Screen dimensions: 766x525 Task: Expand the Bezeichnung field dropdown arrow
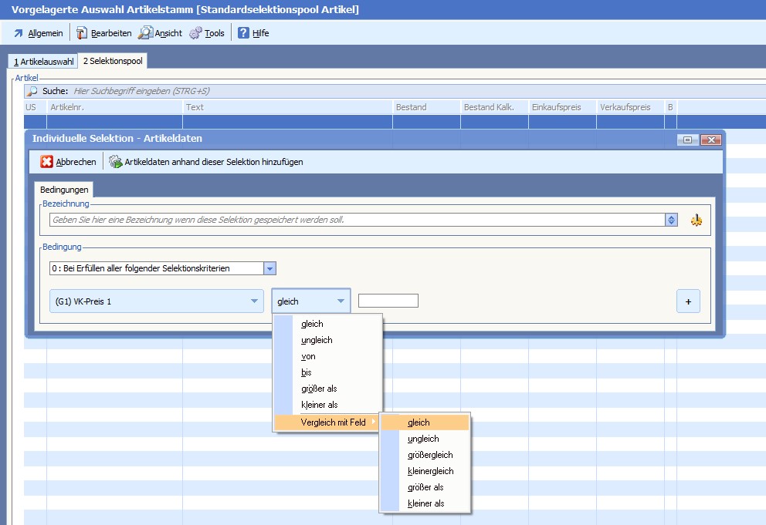(671, 220)
